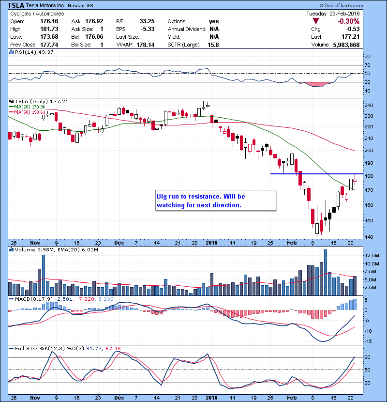
Task: Select the Bid price 176.06
Action: [94, 37]
